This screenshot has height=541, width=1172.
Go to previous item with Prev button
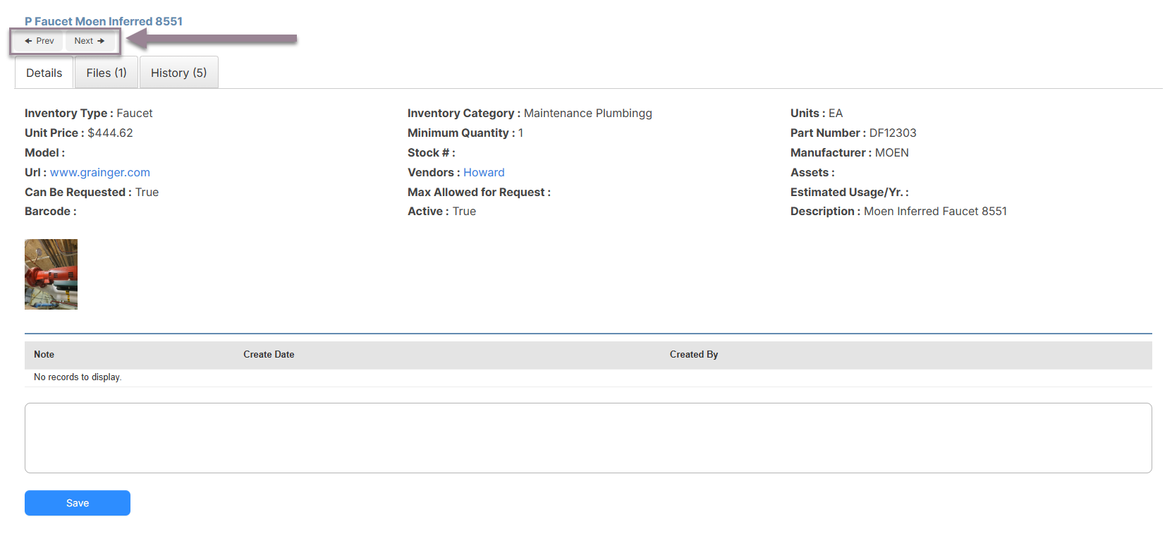click(x=39, y=41)
